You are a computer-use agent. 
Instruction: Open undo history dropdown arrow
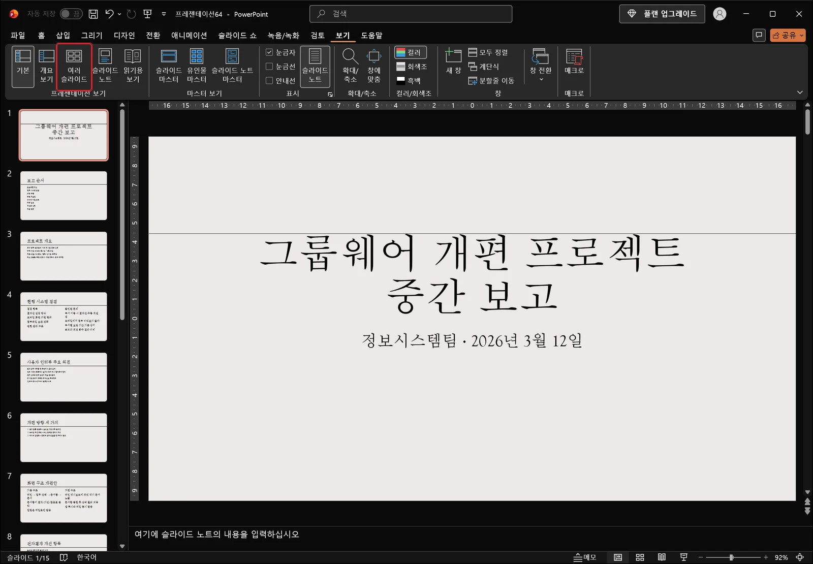119,14
